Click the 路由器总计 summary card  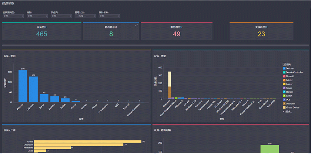tap(111, 31)
